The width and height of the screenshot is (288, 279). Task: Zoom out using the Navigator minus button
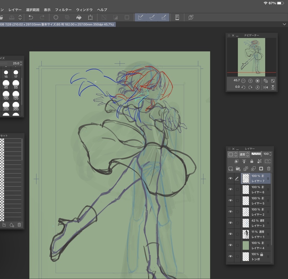tap(244, 81)
